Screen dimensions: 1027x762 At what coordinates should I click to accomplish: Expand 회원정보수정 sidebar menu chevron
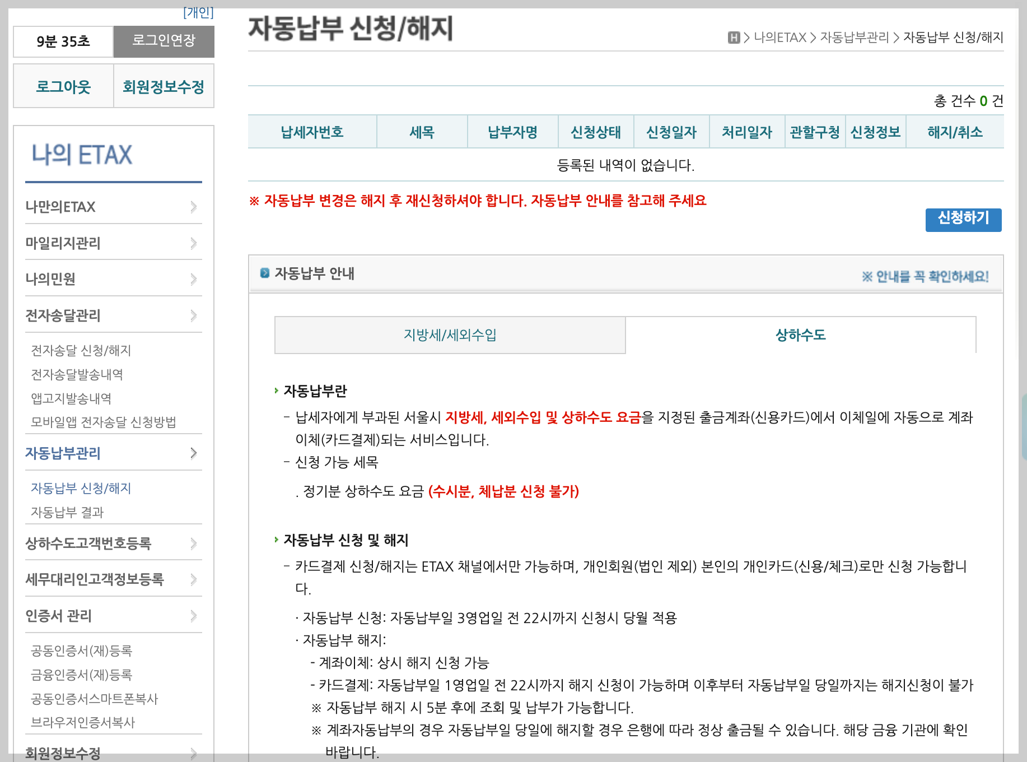pos(193,754)
